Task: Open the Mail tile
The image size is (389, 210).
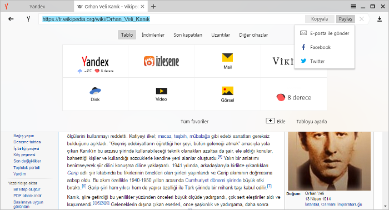Action: click(x=227, y=61)
